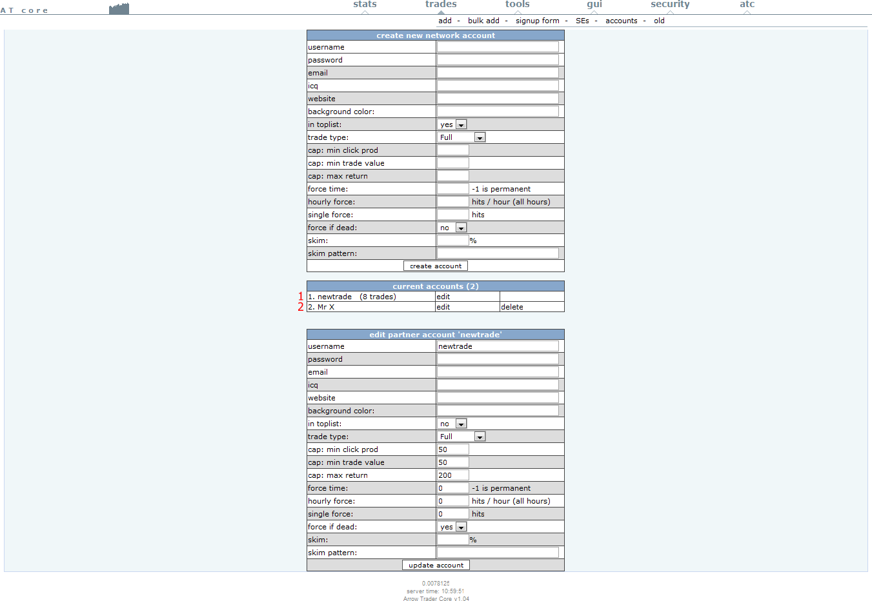Viewport: 872px width, 601px height.
Task: Click min trade value field showing 50
Action: click(x=453, y=462)
